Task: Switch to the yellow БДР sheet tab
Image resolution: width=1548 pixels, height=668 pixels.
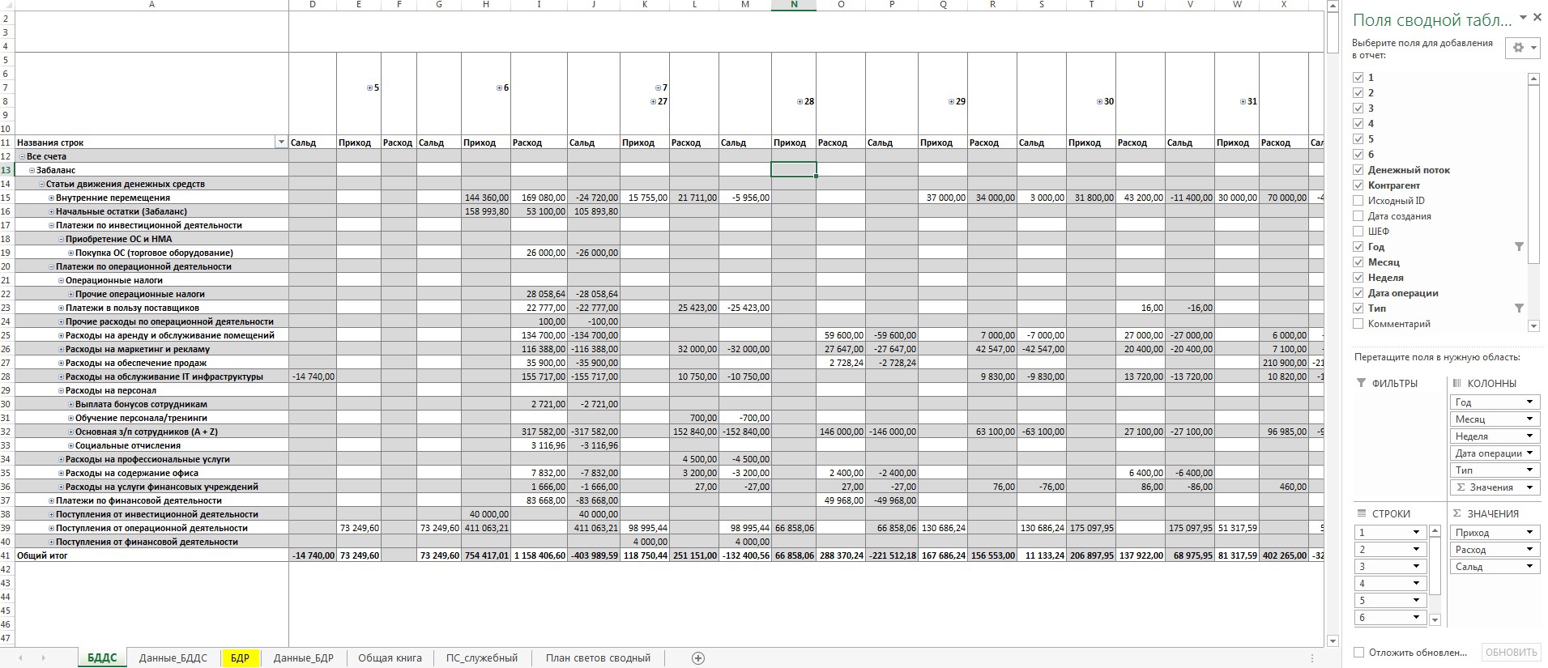Action: pos(240,658)
